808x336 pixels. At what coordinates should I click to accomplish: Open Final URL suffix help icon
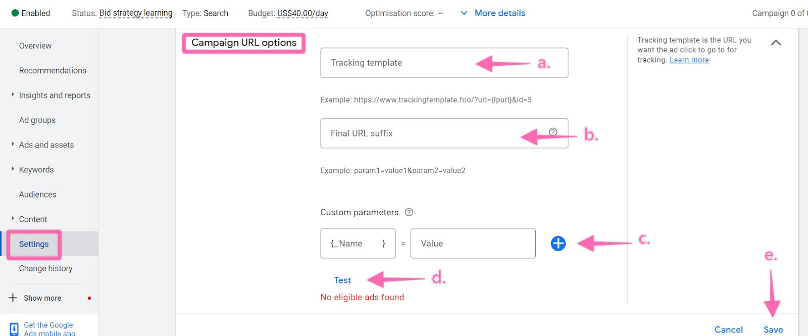coord(553,132)
